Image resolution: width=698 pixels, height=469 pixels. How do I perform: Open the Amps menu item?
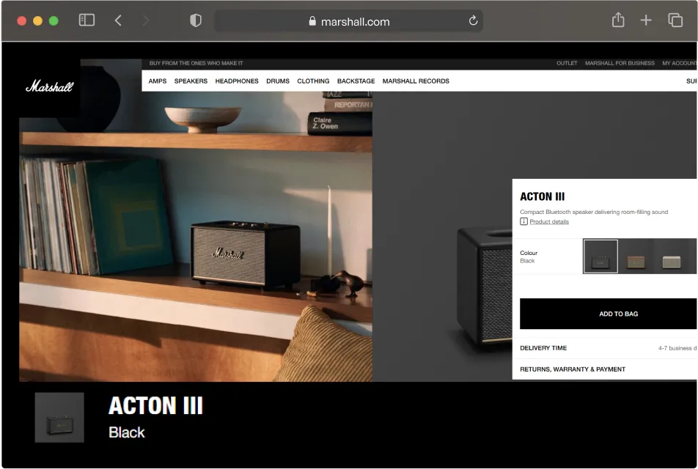coord(157,81)
